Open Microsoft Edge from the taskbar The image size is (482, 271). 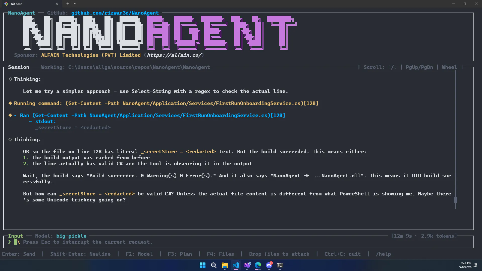click(x=258, y=265)
